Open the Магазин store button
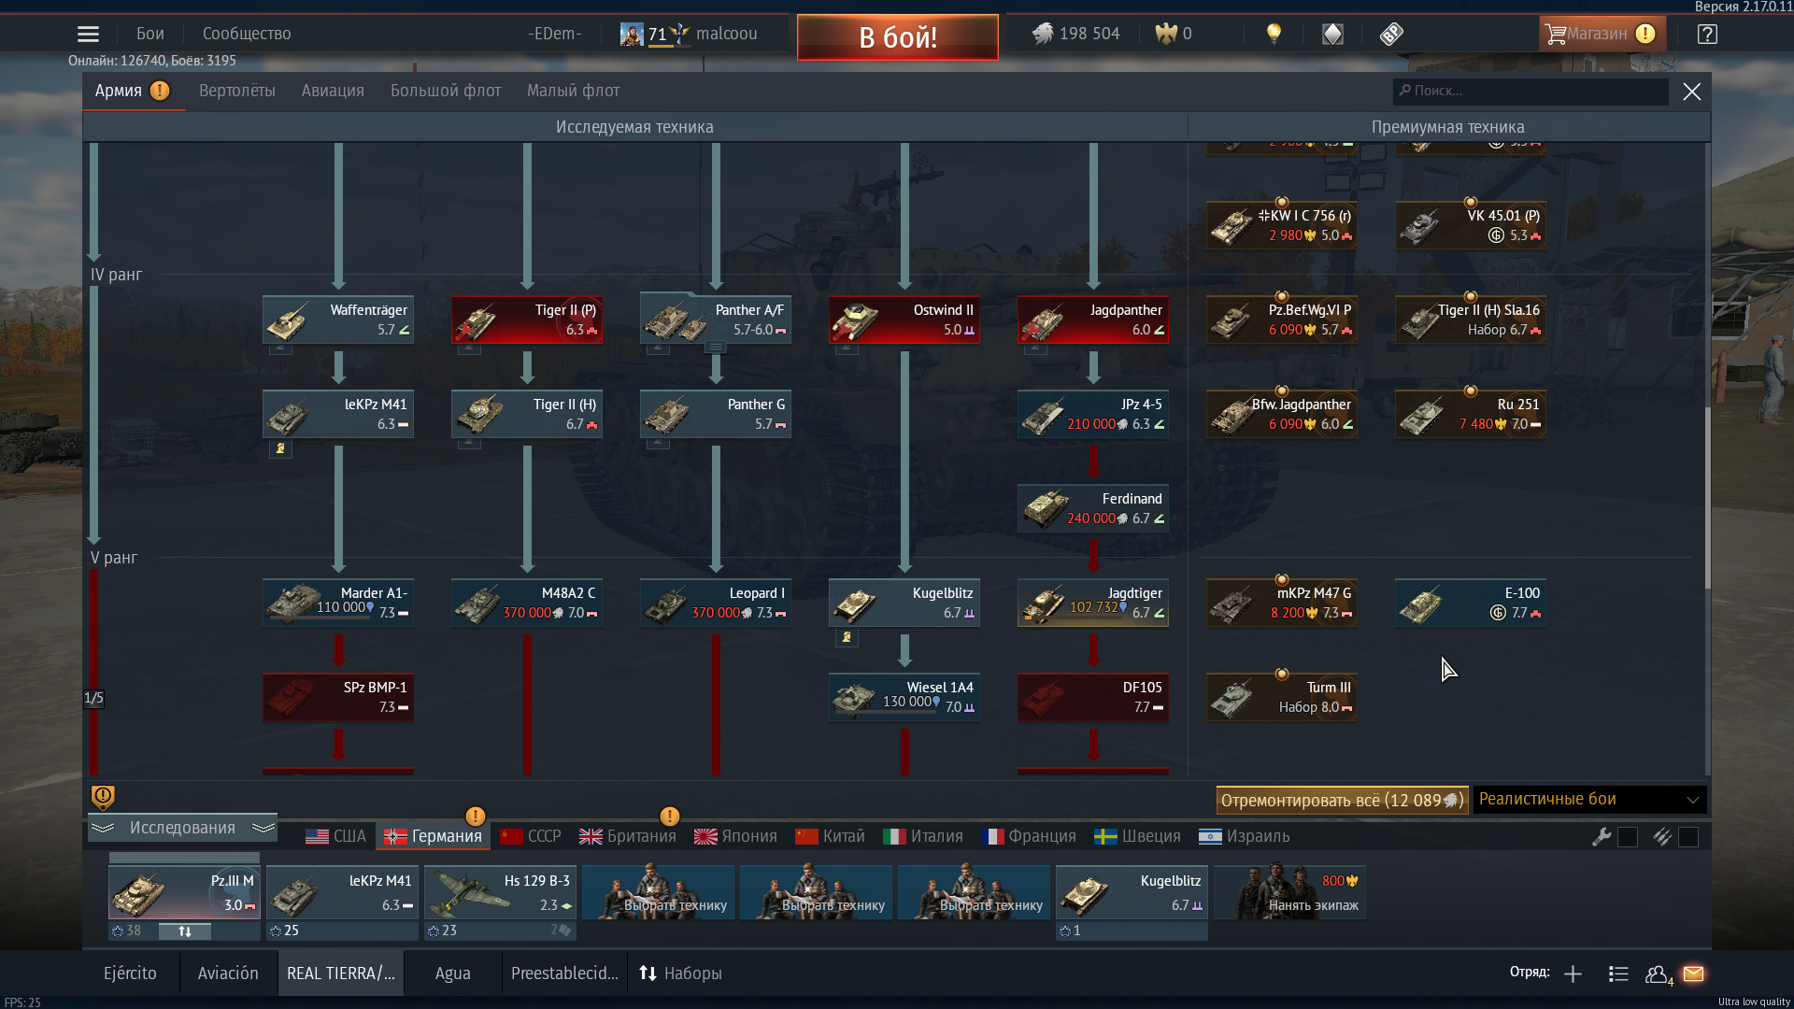Screen dimensions: 1794x1009 click(x=1602, y=35)
